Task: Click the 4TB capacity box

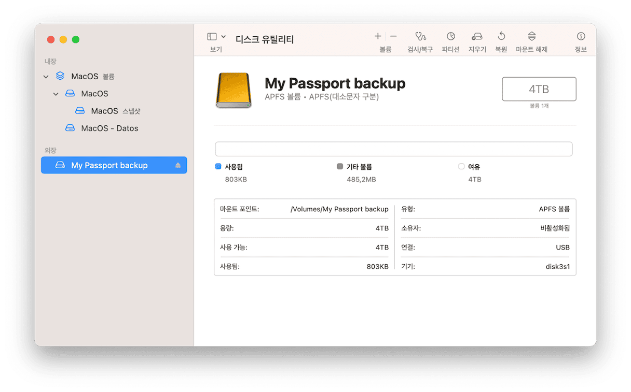Action: (x=539, y=89)
